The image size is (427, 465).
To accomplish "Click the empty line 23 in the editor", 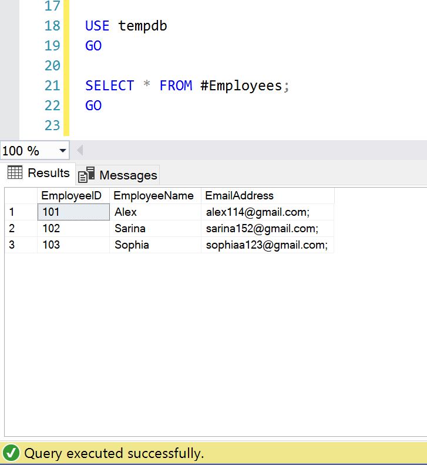I will [x=176, y=125].
